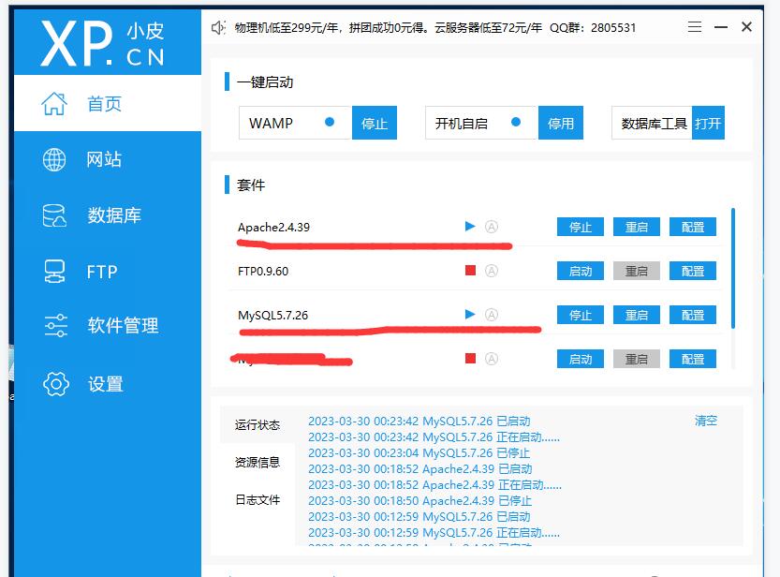
Task: Click log entry 00:12:59 MySQL5.7.26 已启动
Action: (x=419, y=517)
